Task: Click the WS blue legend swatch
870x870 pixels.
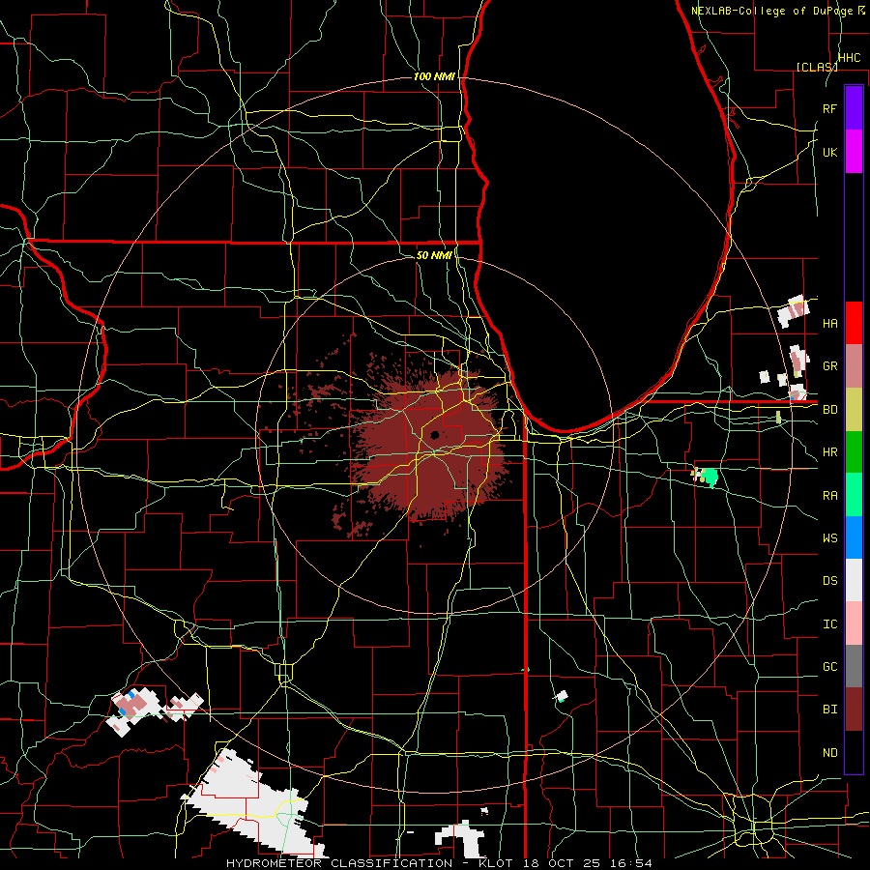Action: coord(854,537)
